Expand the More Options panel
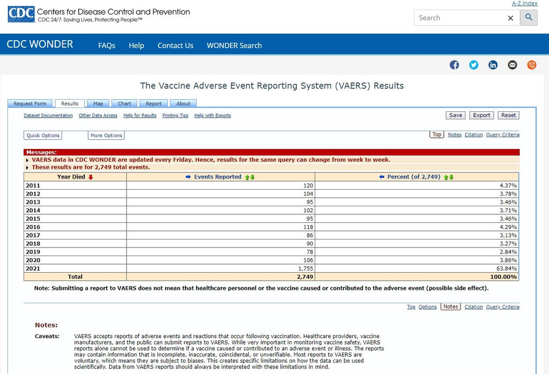549x374 pixels. click(x=106, y=136)
